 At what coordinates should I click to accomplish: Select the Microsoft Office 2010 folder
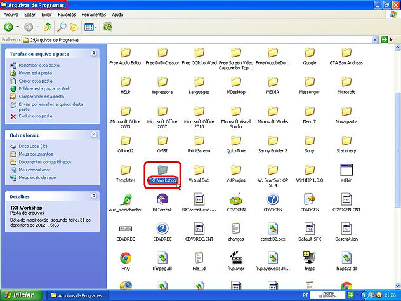(199, 117)
